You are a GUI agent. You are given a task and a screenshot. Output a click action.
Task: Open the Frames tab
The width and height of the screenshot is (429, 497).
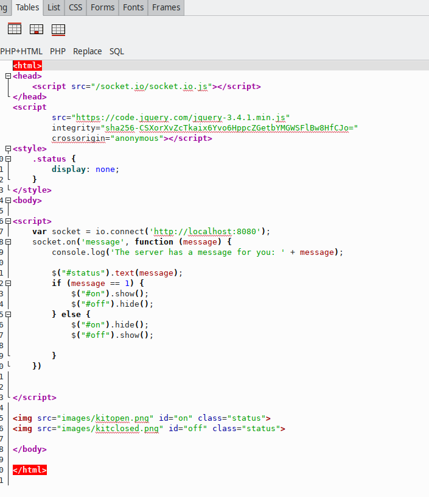tap(166, 7)
